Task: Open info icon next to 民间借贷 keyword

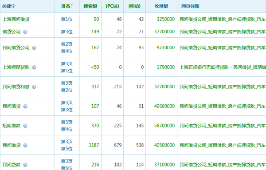Action: (x=25, y=146)
